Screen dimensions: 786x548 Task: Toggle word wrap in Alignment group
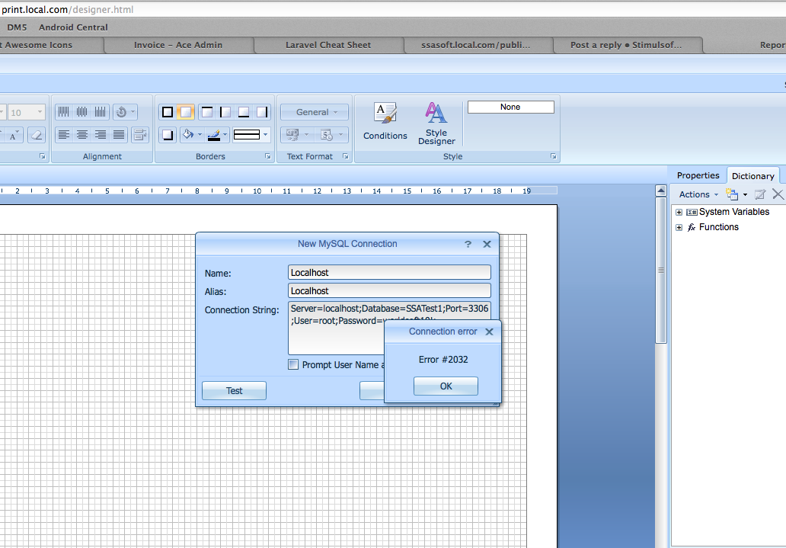(140, 134)
